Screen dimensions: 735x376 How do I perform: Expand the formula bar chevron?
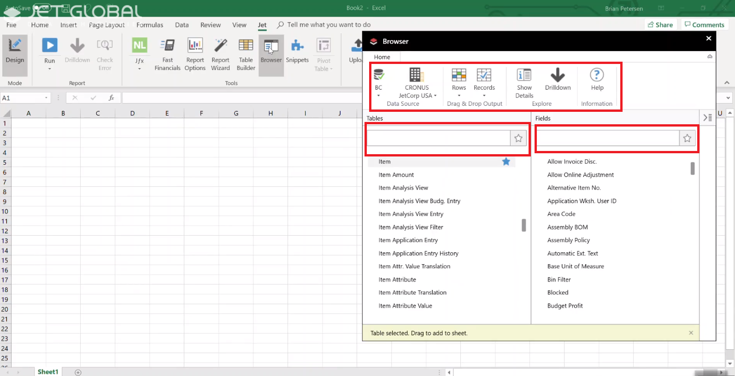click(728, 98)
